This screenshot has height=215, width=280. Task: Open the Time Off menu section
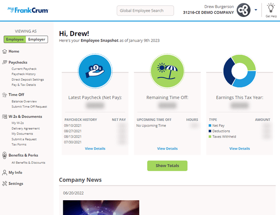(x=16, y=95)
